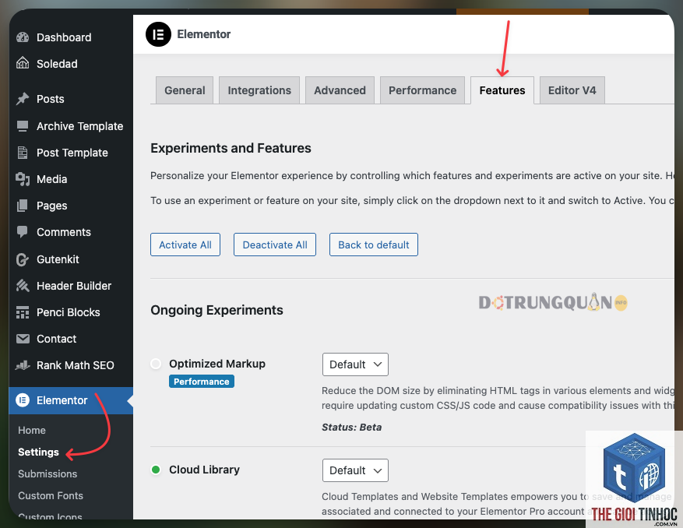Image resolution: width=683 pixels, height=528 pixels.
Task: Click the Contact envelope icon
Action: (x=23, y=339)
